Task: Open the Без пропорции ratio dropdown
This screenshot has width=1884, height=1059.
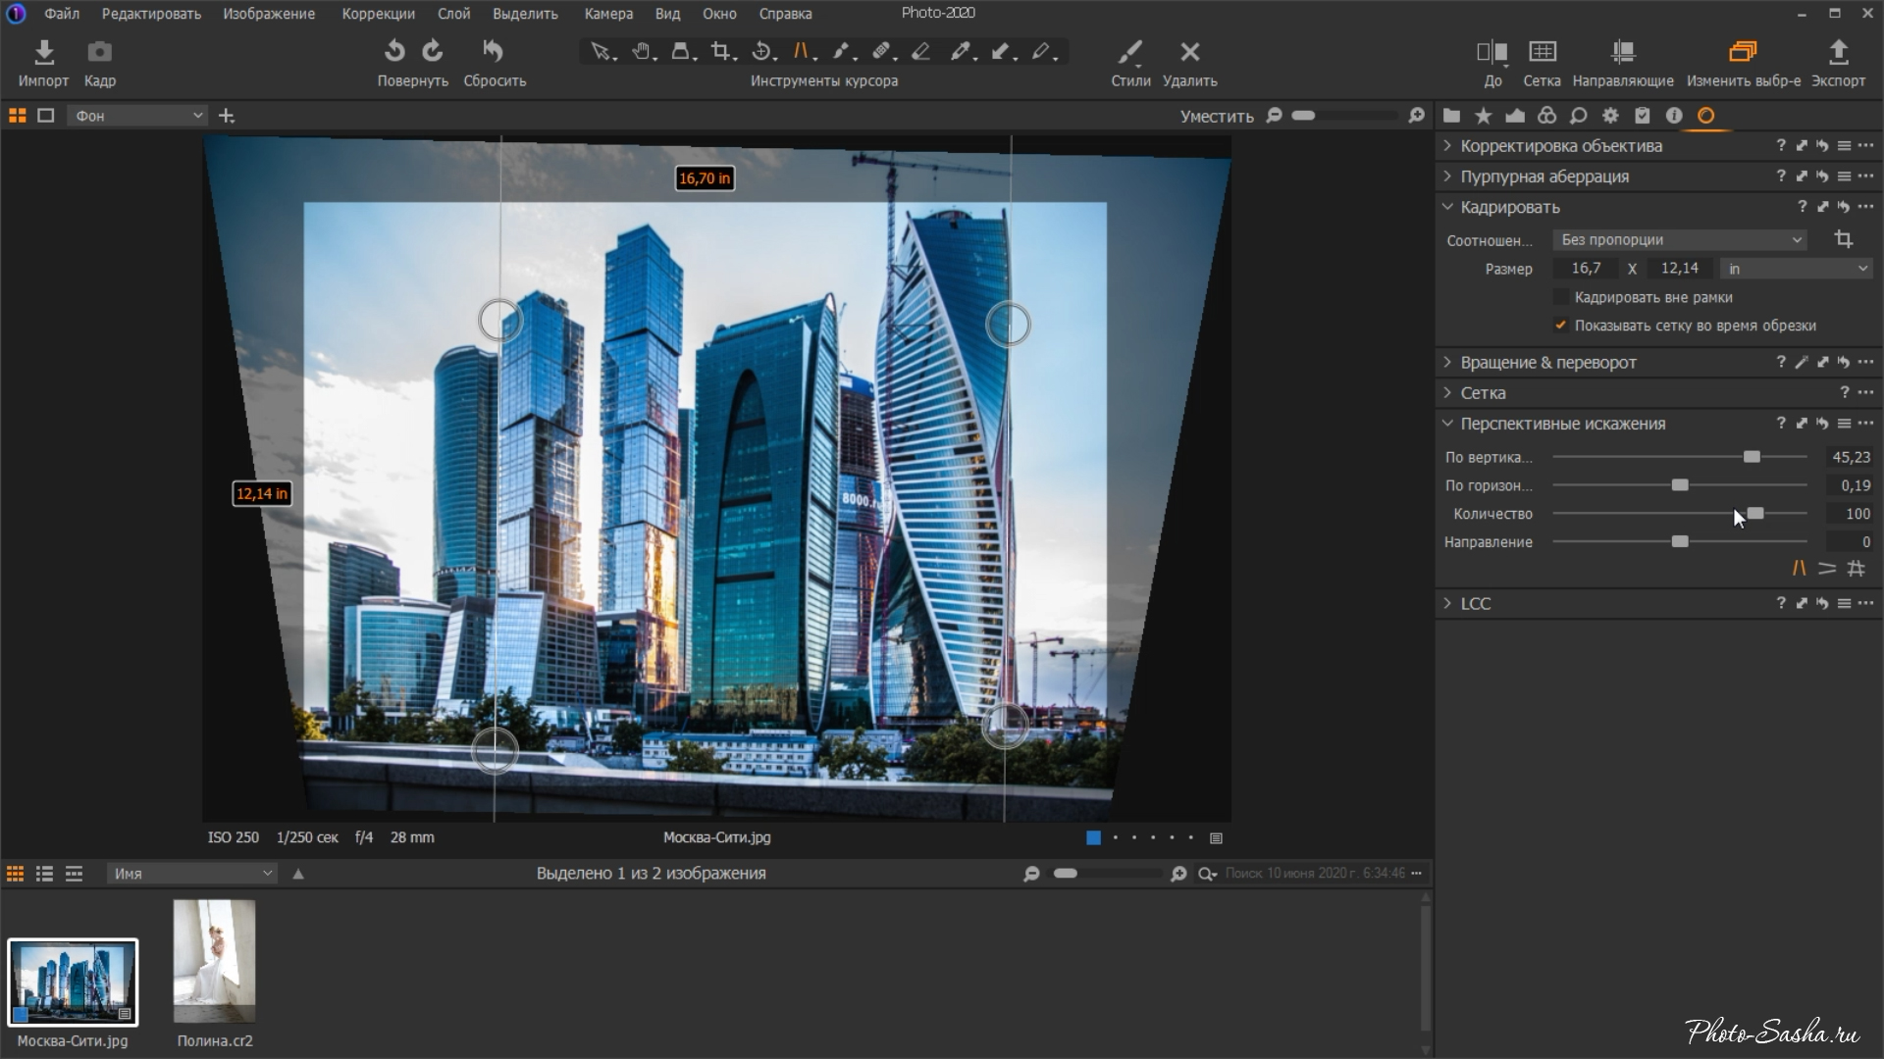Action: pyautogui.click(x=1679, y=240)
